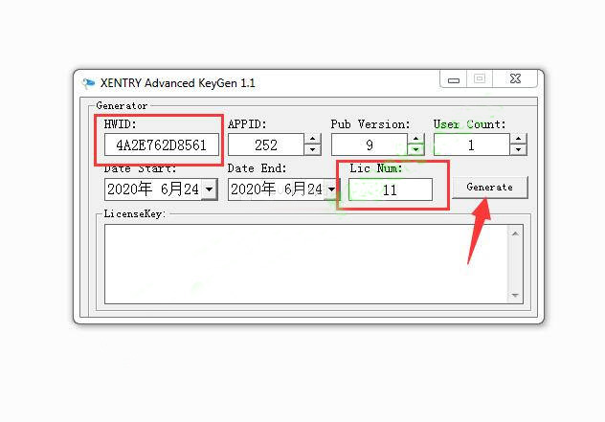Click the Pub Version label
Image resolution: width=605 pixels, height=422 pixels.
[x=370, y=124]
